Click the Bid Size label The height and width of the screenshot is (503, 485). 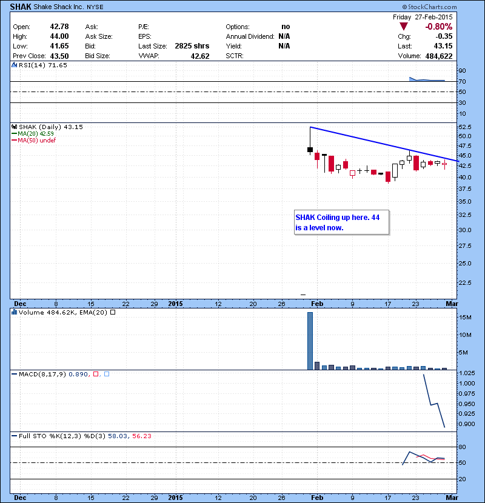pyautogui.click(x=98, y=56)
